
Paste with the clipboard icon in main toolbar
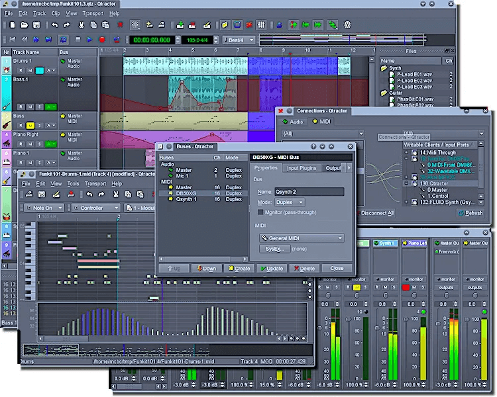coord(105,24)
